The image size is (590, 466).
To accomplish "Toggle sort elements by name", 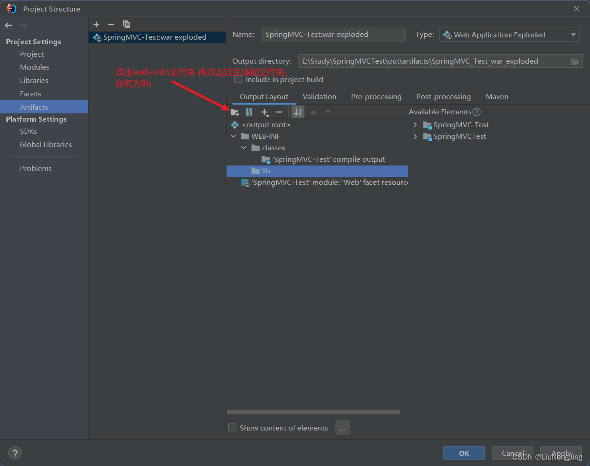I will point(298,112).
